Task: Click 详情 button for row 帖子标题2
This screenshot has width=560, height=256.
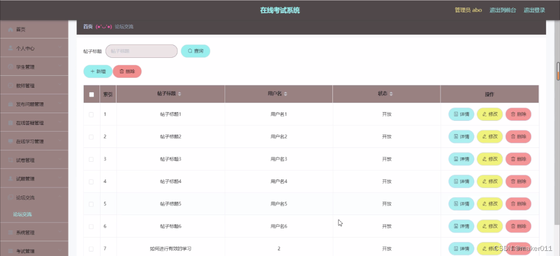Action: point(462,137)
